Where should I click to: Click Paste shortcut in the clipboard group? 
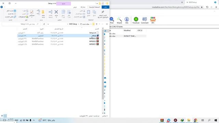tap(79, 17)
